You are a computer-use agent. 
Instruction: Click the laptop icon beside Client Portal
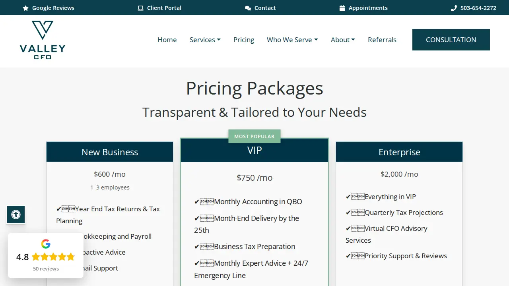coord(140,8)
